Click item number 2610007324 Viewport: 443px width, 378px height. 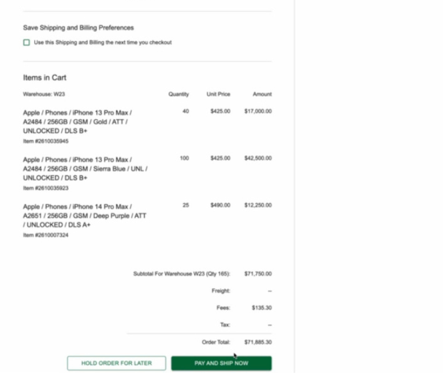46,235
